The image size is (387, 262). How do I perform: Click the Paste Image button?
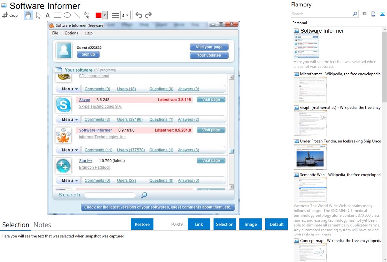coord(250,224)
